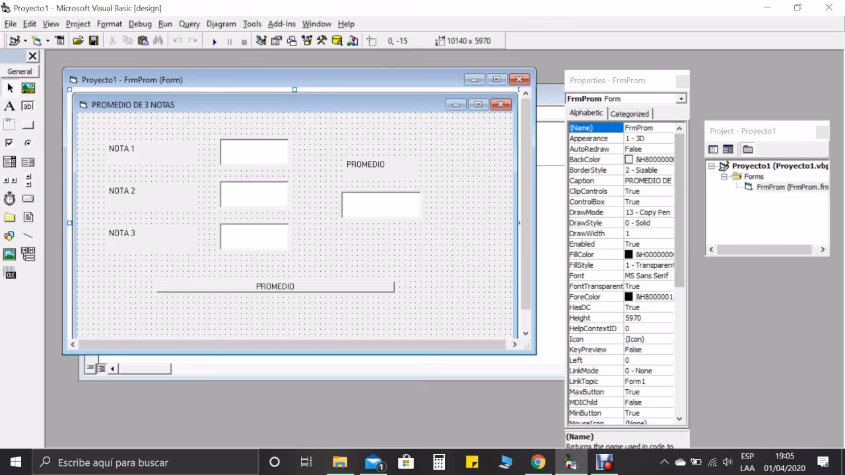Open the Calculator from the taskbar
The width and height of the screenshot is (845, 475).
[439, 462]
